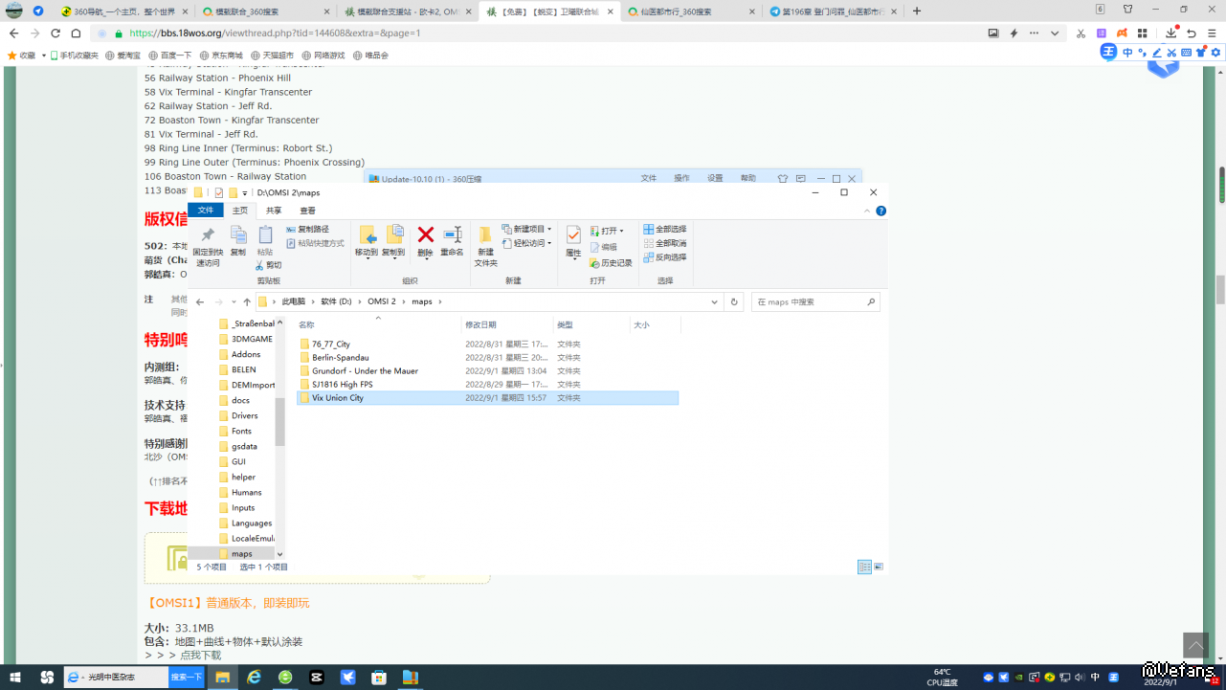
Task: Click the red Delete (删除) icon
Action: (x=426, y=235)
